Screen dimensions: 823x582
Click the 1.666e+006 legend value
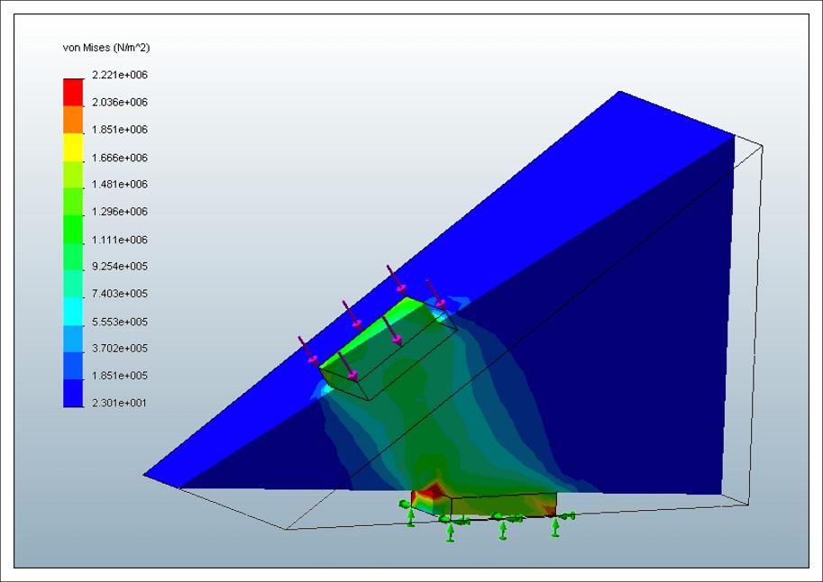120,158
